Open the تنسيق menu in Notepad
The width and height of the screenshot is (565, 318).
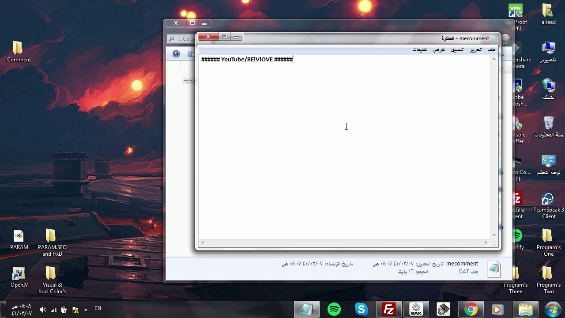point(457,49)
